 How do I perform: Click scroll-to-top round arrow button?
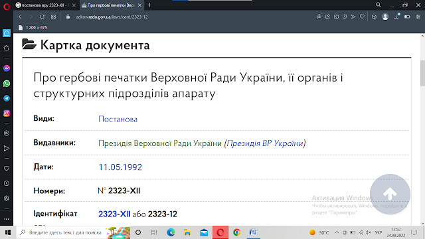tap(390, 194)
